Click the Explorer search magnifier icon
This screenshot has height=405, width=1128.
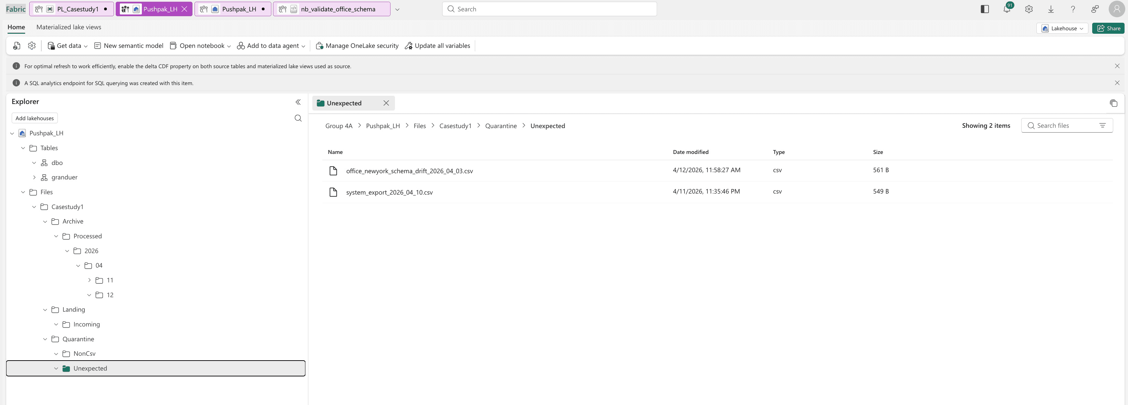[298, 118]
